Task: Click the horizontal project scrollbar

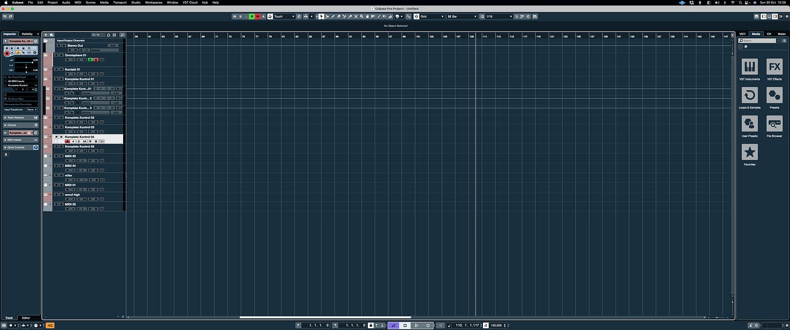Action: [325, 318]
